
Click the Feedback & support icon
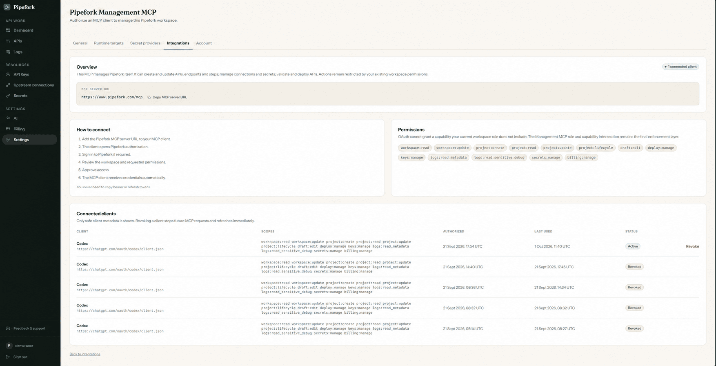coord(8,328)
